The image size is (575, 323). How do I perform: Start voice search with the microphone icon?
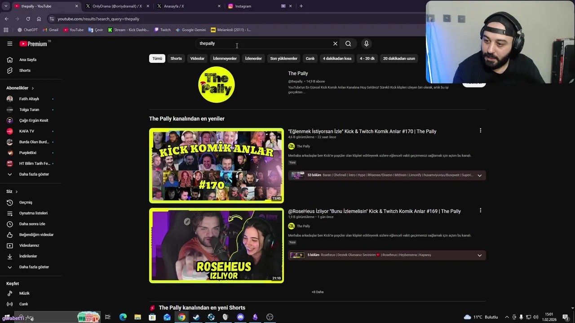[366, 44]
